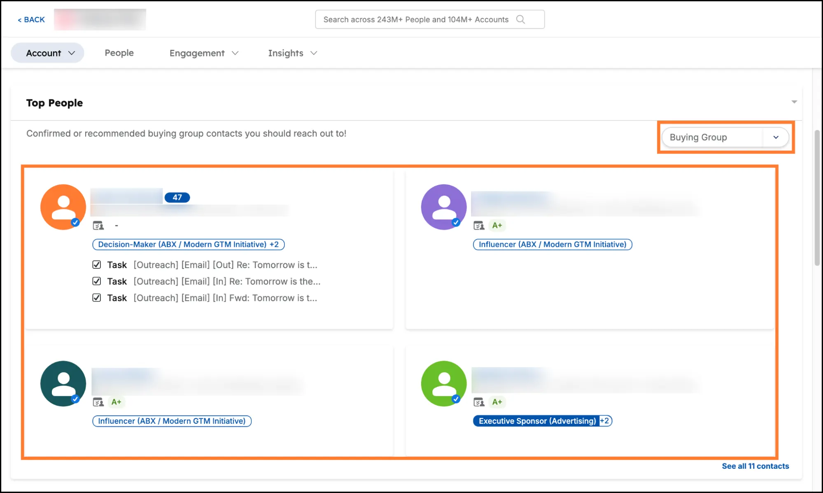The height and width of the screenshot is (493, 823).
Task: Click the vertical page scrollbar
Action: pos(817,198)
